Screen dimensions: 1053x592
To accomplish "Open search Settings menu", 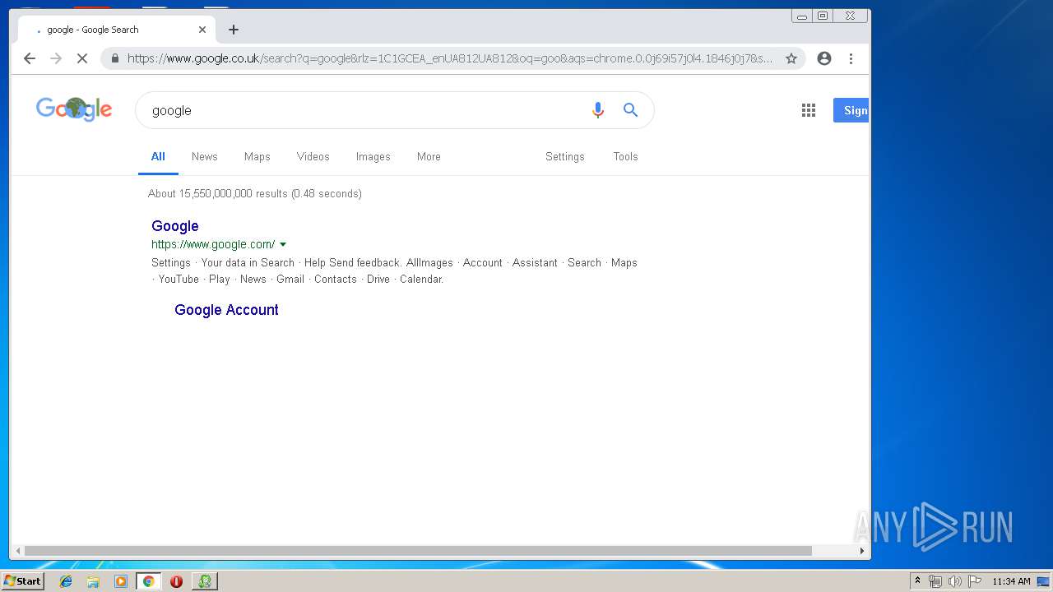I will tap(565, 156).
